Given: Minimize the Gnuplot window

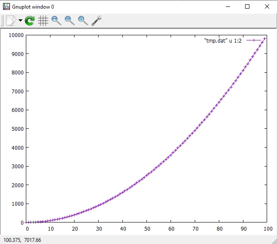Looking at the screenshot, I should point(227,6).
